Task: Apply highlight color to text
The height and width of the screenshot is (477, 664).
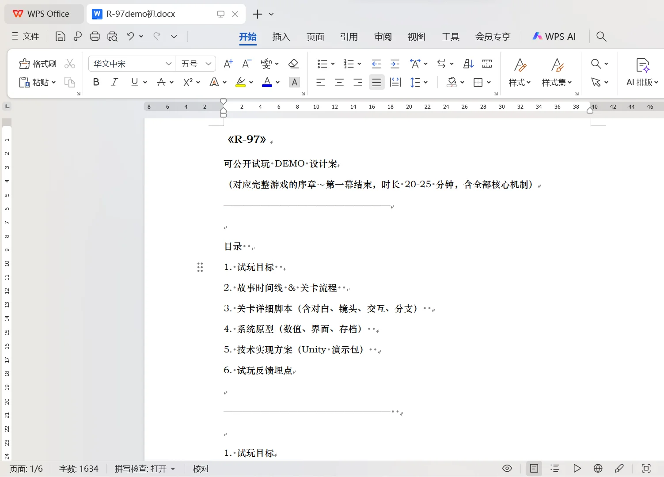Action: (x=240, y=82)
